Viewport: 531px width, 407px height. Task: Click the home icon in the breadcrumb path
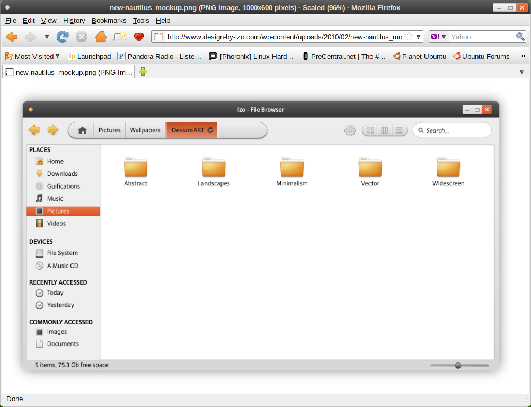click(x=82, y=130)
